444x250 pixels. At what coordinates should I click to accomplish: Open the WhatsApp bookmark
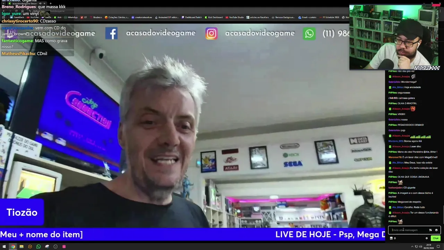tap(71, 17)
